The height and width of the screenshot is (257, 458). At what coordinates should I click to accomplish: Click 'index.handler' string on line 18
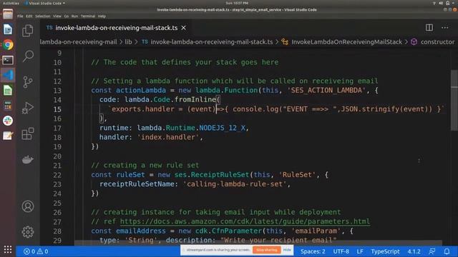(x=168, y=137)
